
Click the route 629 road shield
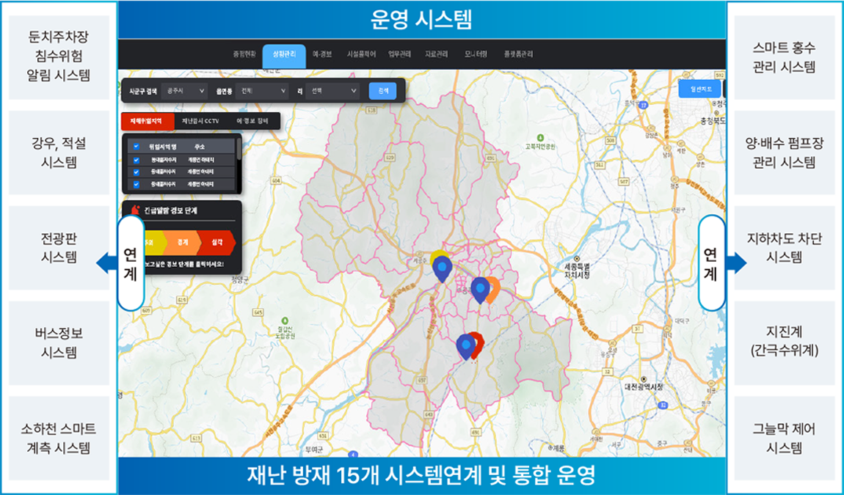tap(390, 158)
